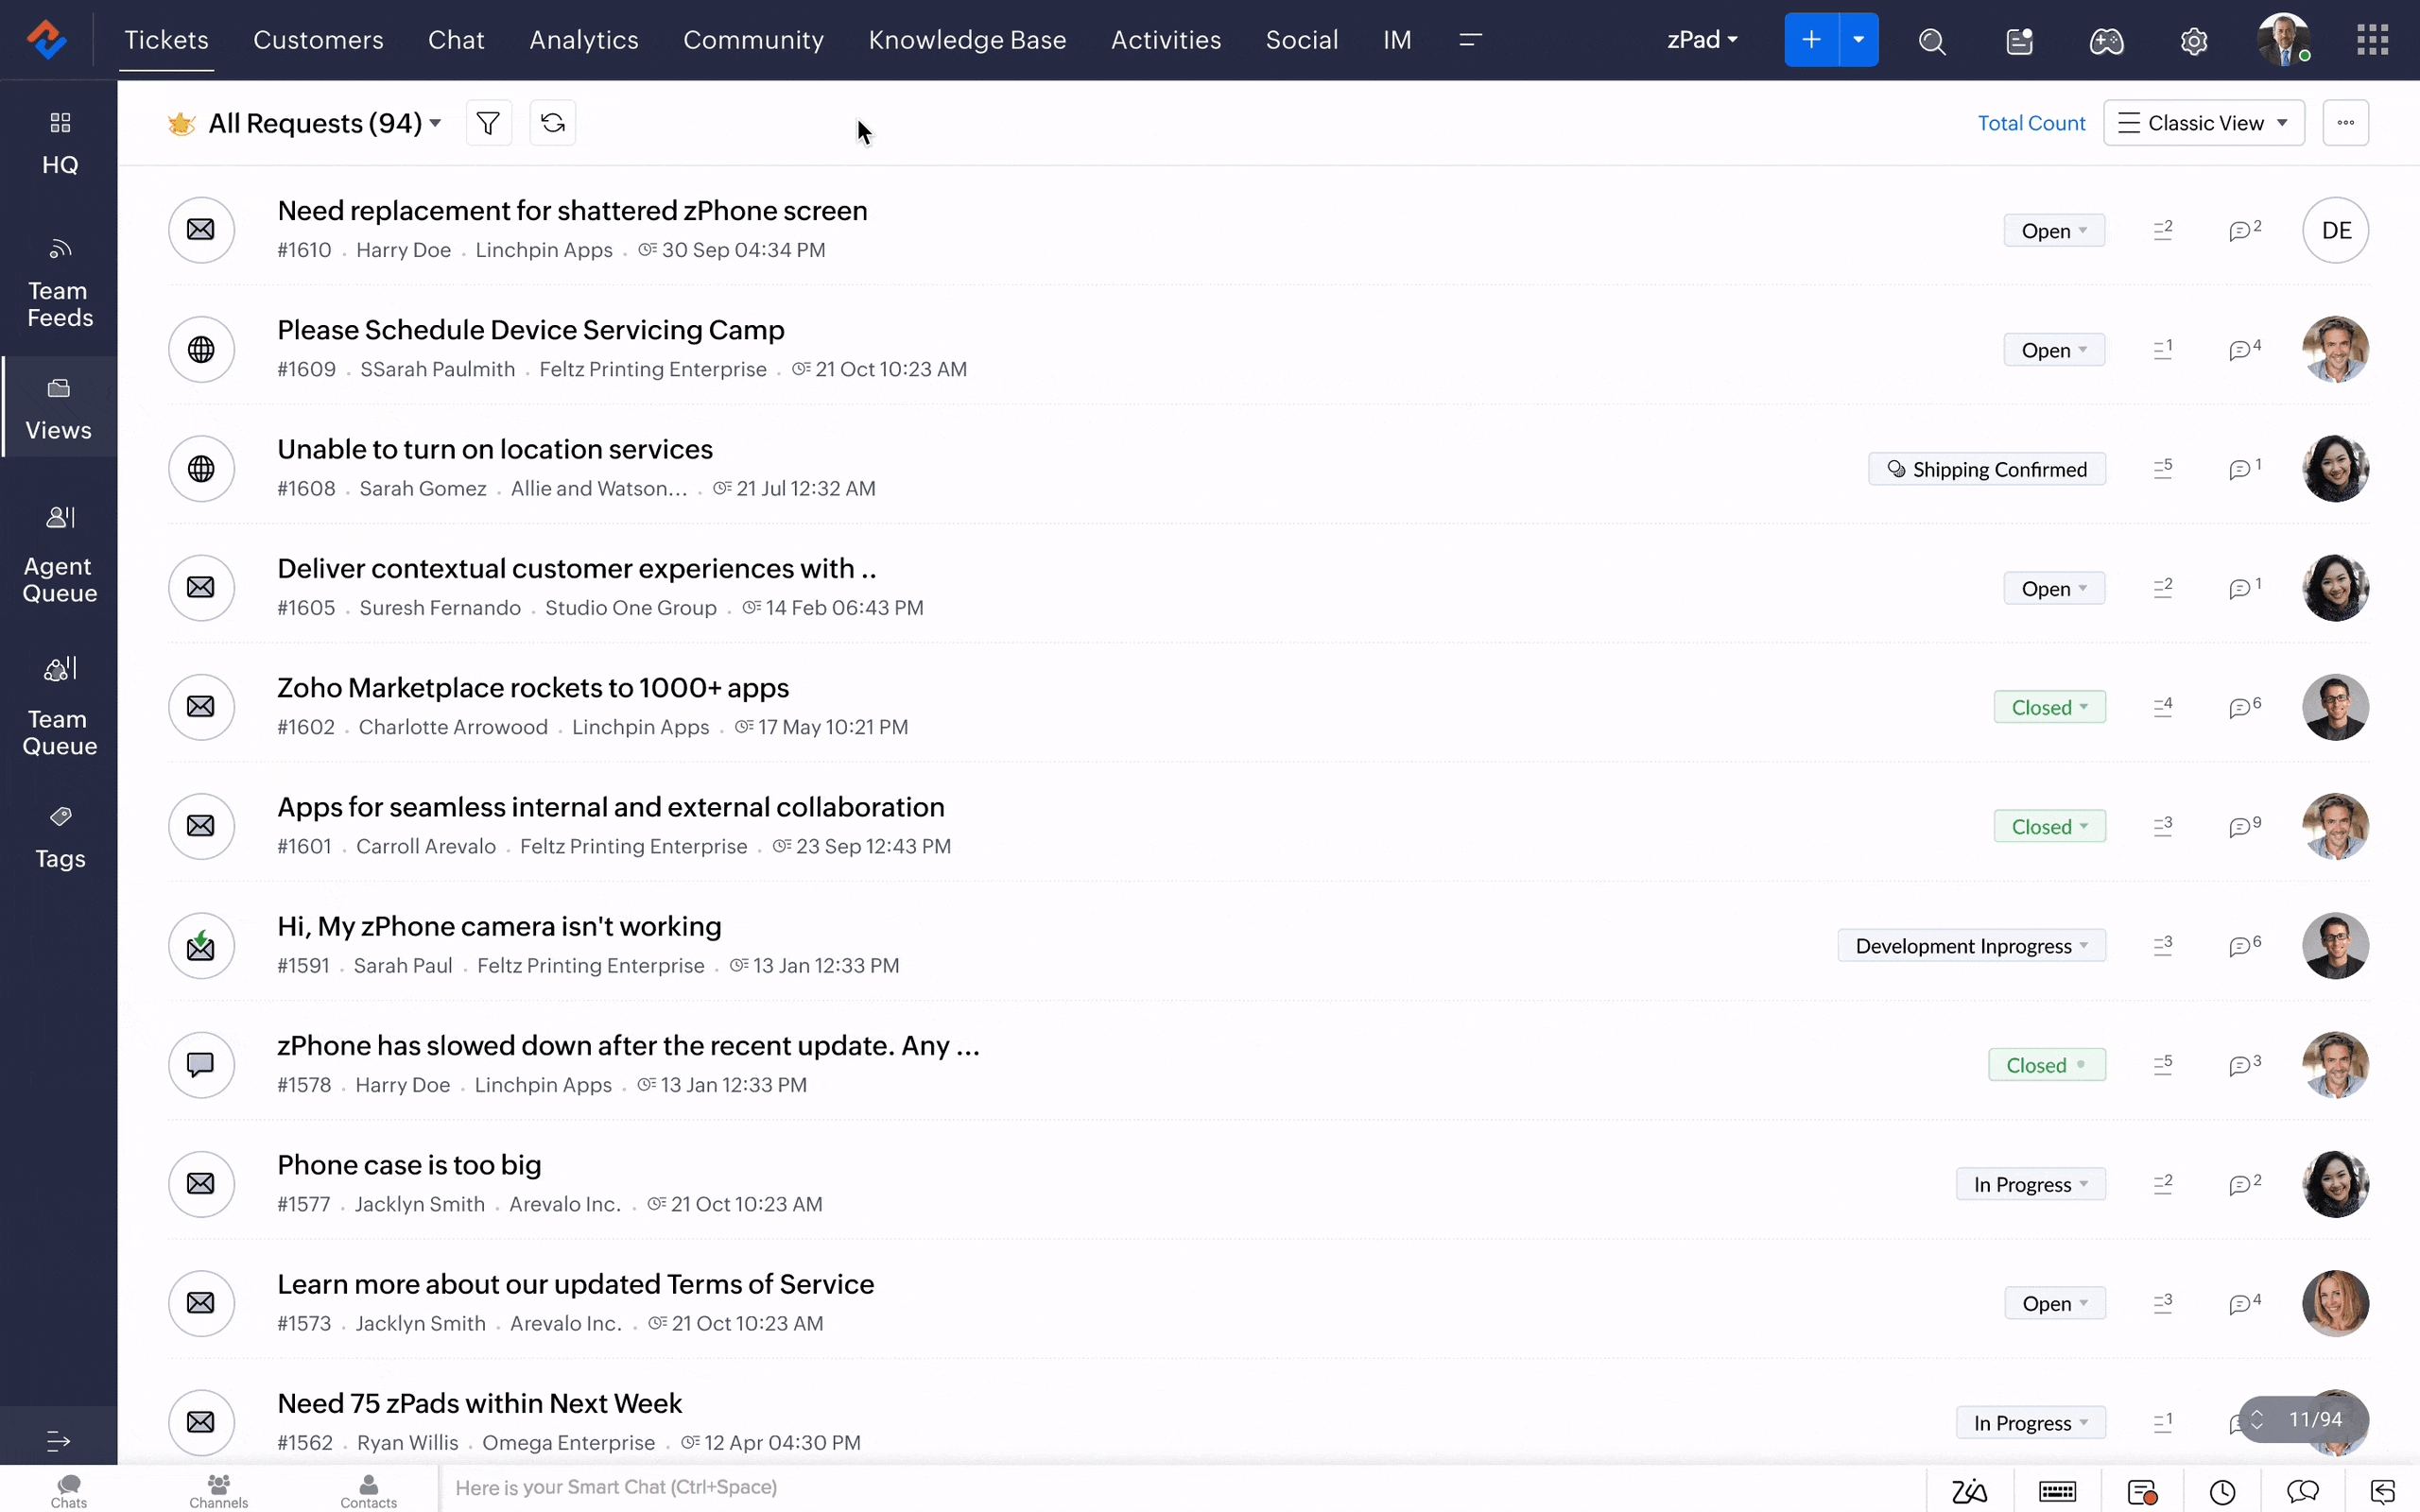
Task: Change status dropdown on ticket #1610
Action: point(2054,229)
